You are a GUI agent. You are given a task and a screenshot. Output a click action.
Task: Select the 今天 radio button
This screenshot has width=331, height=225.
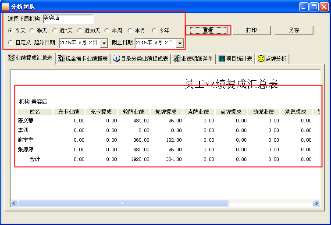click(11, 31)
